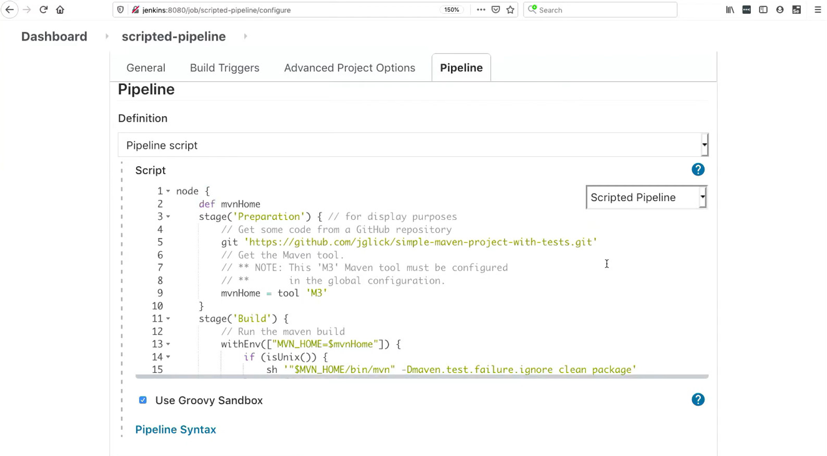Viewport: 827px width, 456px height.
Task: Open the Firefox library icon
Action: [730, 10]
